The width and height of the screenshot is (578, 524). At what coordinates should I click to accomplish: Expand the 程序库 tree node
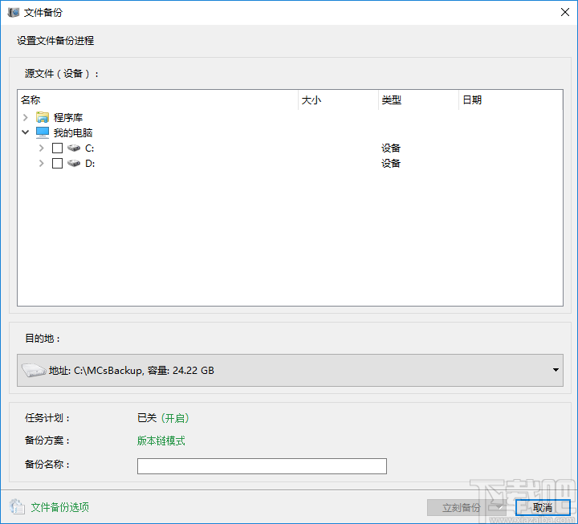(x=26, y=117)
